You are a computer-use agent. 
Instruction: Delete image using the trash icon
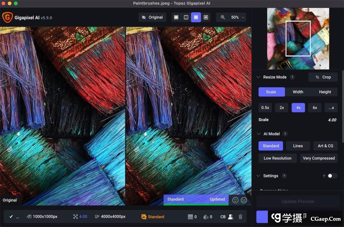[x=240, y=217]
